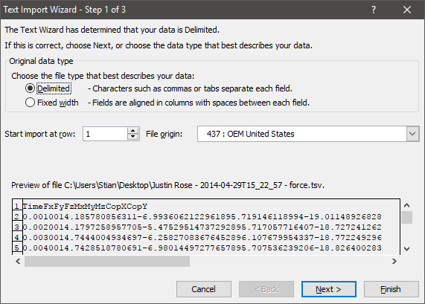Screen dimensions: 425x304
Task: Select the Delimited radio button
Action: click(30, 88)
